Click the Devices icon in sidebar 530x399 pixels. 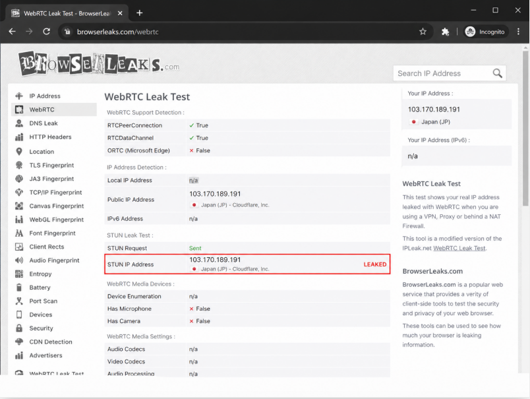point(19,315)
